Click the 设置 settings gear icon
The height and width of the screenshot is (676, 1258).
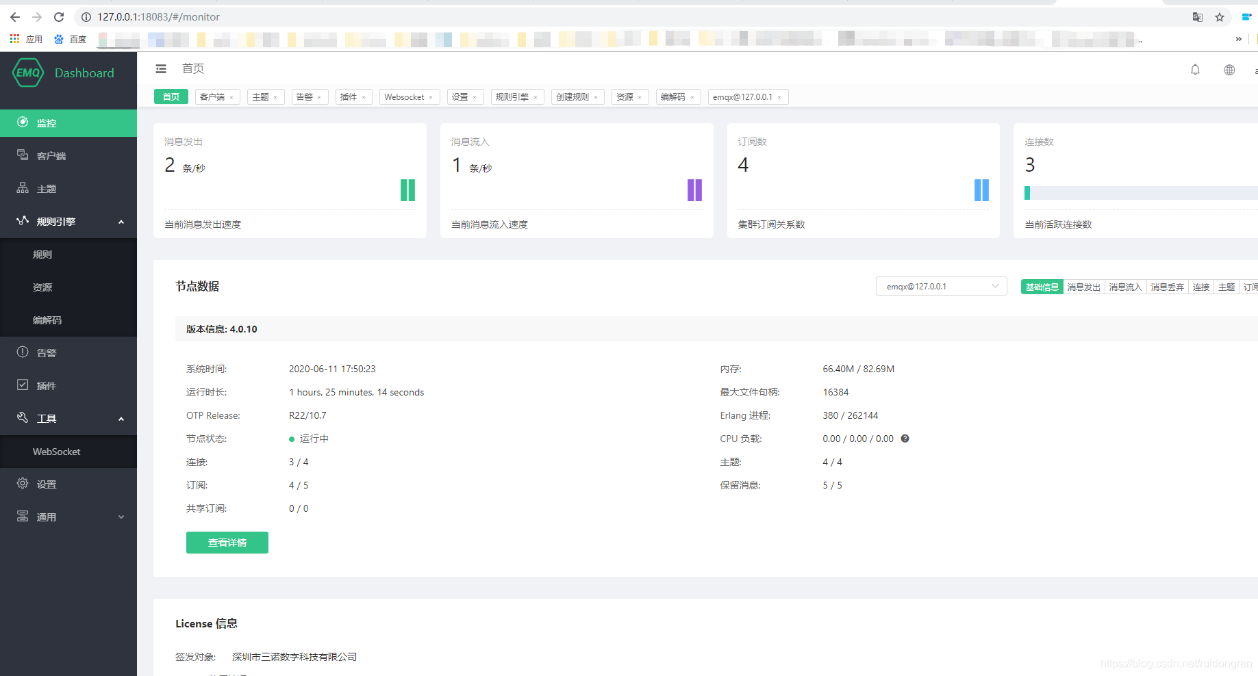(x=23, y=483)
